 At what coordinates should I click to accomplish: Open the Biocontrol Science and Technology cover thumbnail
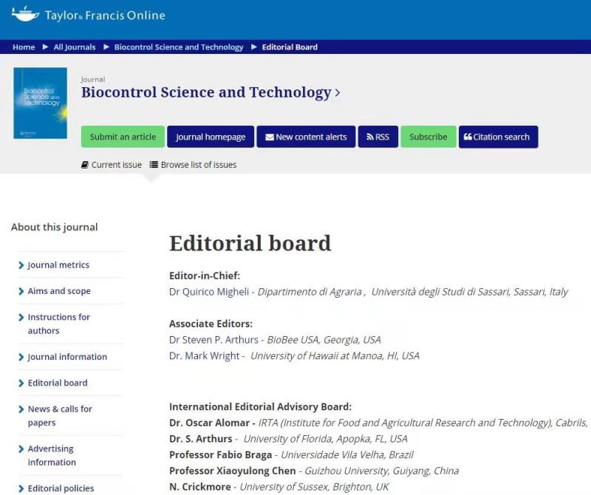[41, 103]
